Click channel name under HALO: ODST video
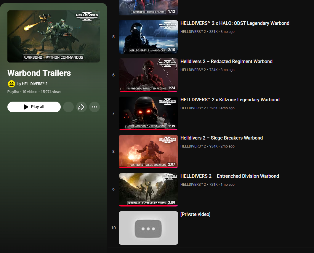The width and height of the screenshot is (314, 253). tap(193, 32)
